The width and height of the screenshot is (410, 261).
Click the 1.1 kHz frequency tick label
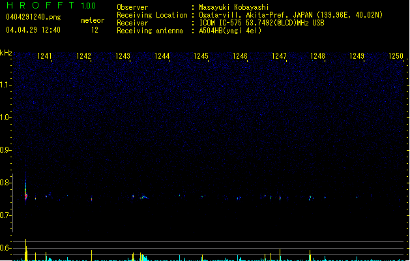point(5,85)
